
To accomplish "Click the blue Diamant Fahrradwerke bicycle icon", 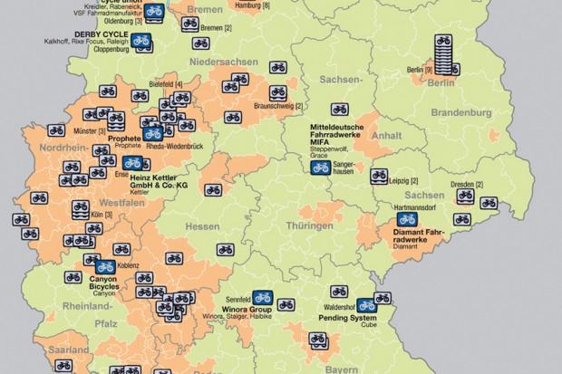I will [407, 219].
